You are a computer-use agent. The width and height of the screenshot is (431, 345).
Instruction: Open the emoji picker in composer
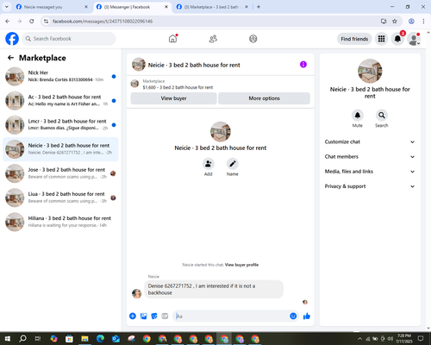pyautogui.click(x=293, y=317)
